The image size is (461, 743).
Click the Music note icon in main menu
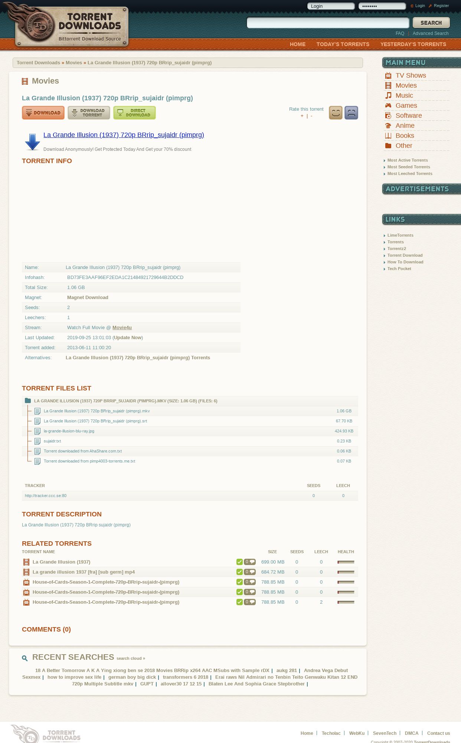[388, 95]
